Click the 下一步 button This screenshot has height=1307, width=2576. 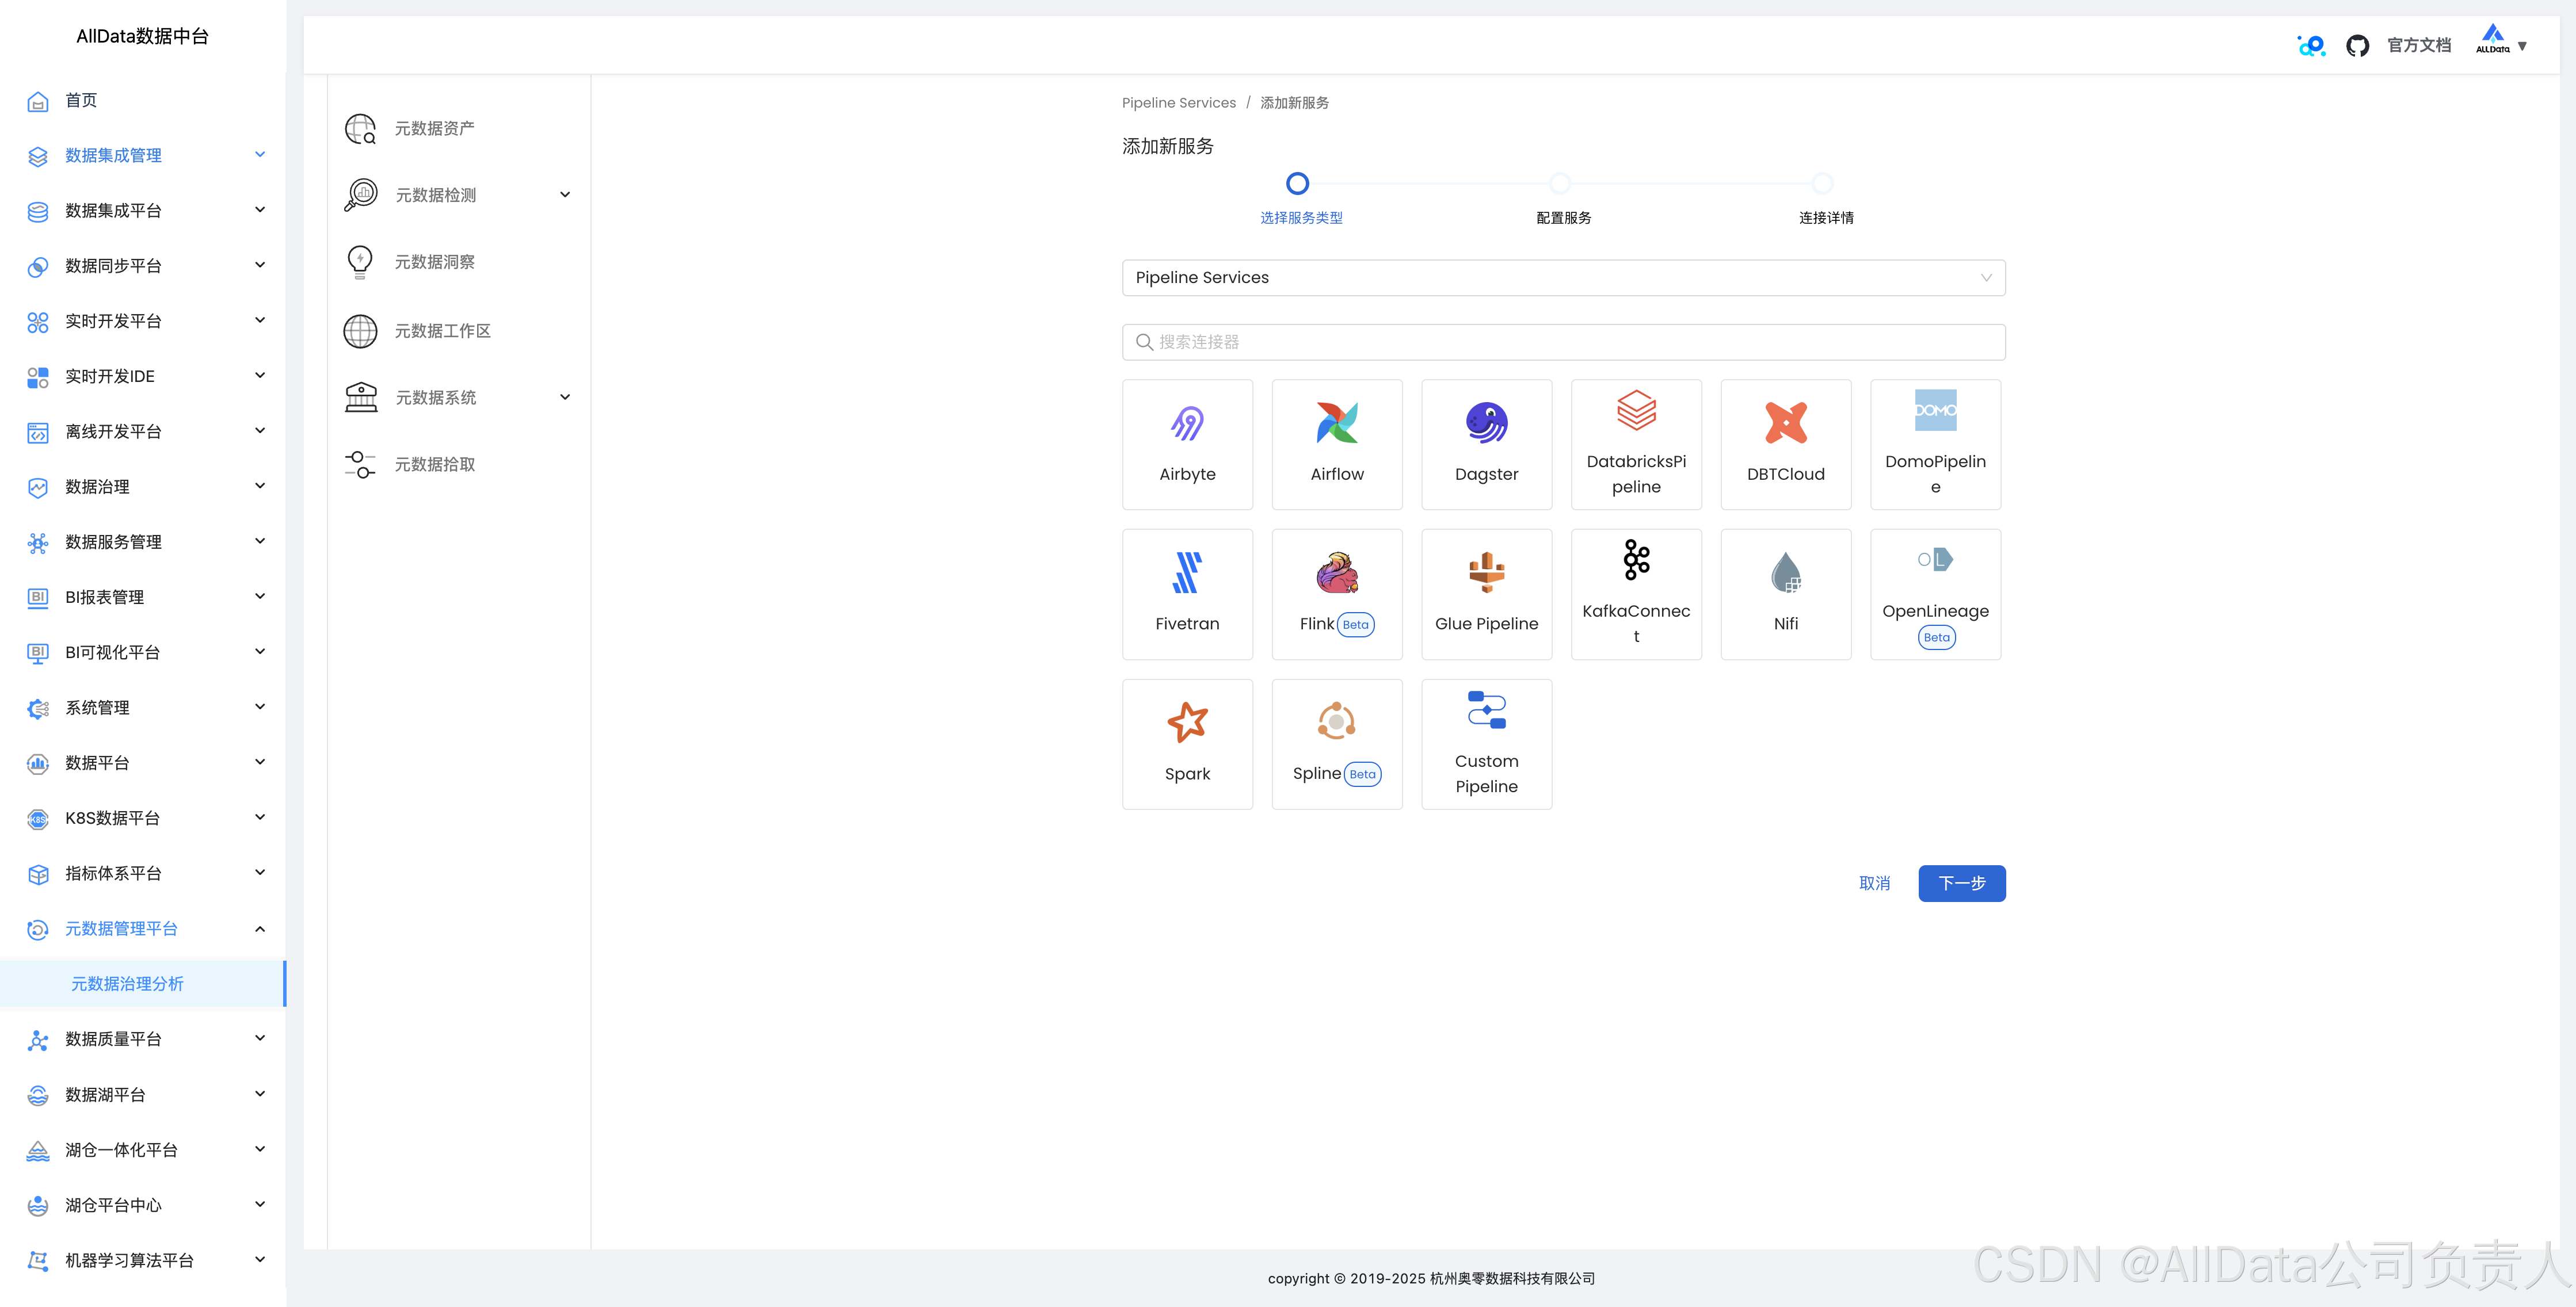click(1961, 884)
